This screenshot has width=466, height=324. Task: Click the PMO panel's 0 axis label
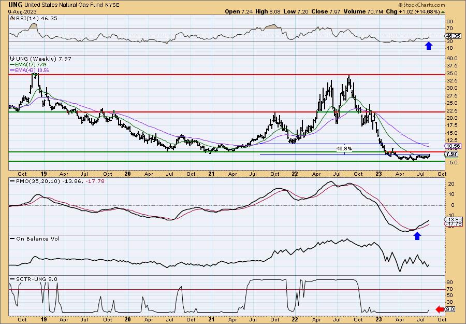coord(453,205)
